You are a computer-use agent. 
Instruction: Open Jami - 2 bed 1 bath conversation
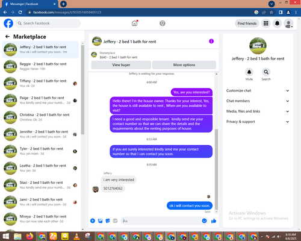coord(40,202)
